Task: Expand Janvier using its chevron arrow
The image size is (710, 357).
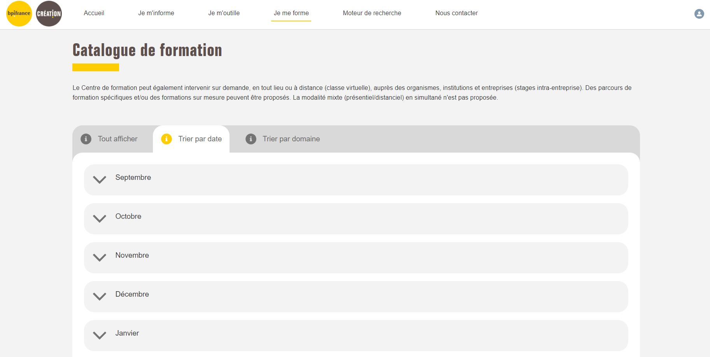Action: 100,335
